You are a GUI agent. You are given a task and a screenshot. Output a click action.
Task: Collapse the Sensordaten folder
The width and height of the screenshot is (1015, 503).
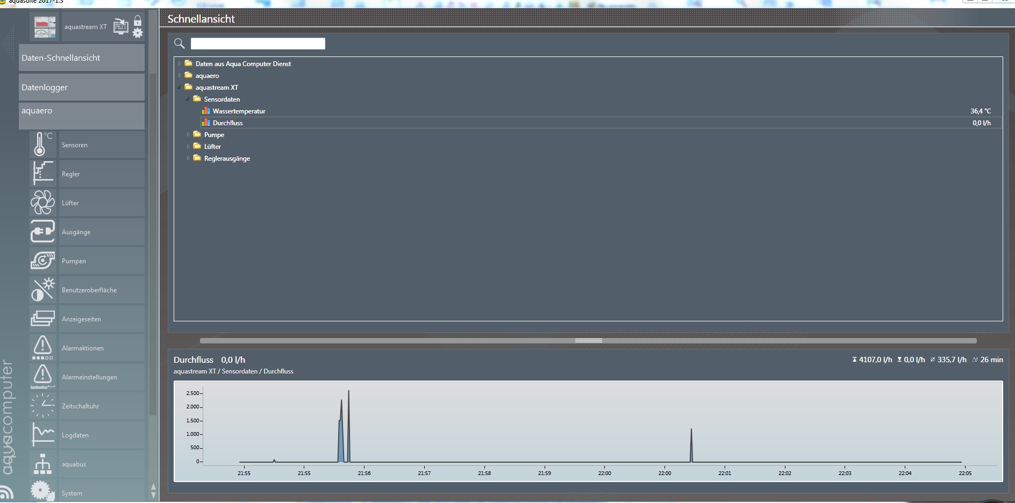(x=188, y=99)
